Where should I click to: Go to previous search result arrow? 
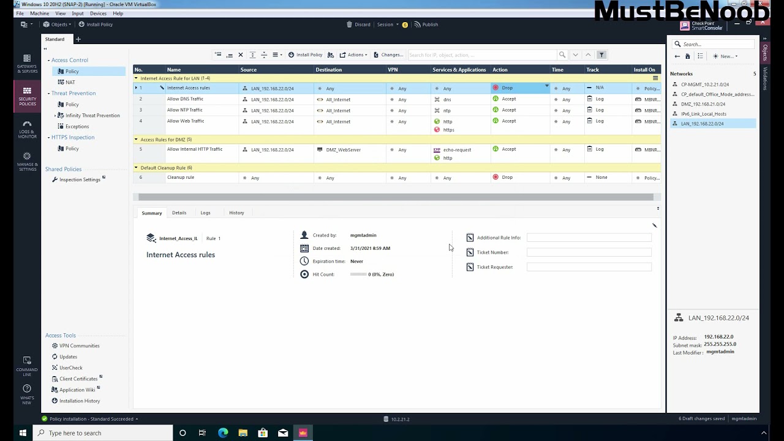point(588,55)
